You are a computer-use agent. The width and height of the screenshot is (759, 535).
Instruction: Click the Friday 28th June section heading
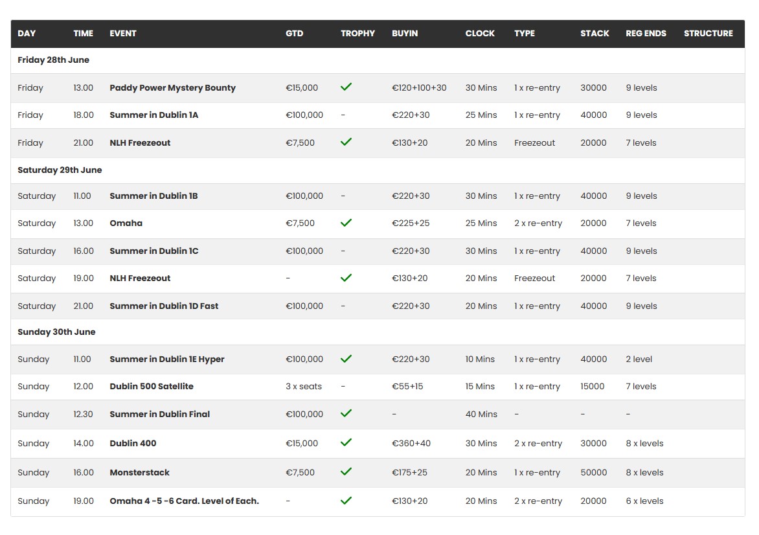[53, 60]
